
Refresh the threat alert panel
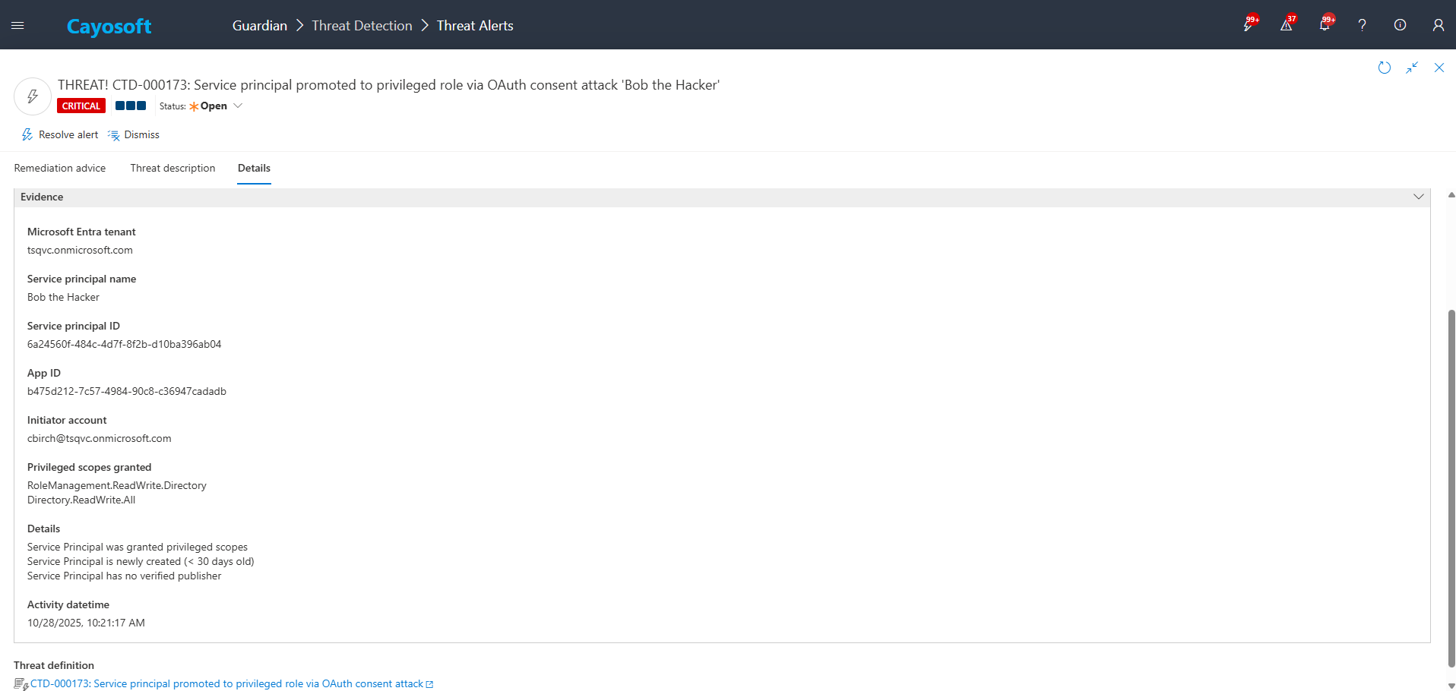pyautogui.click(x=1385, y=68)
